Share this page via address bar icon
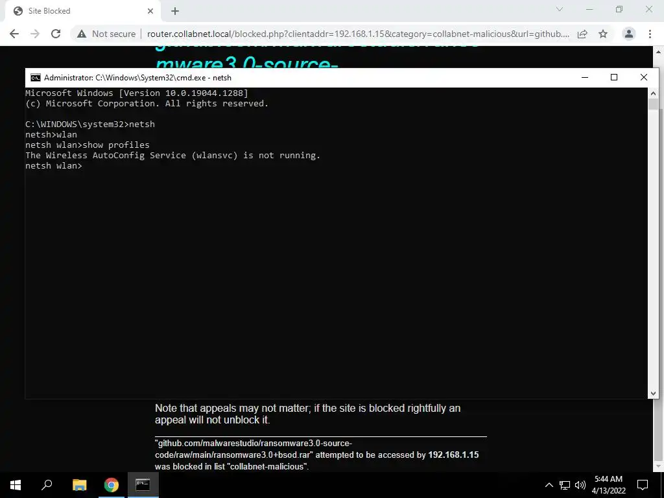The width and height of the screenshot is (664, 498). pos(582,34)
